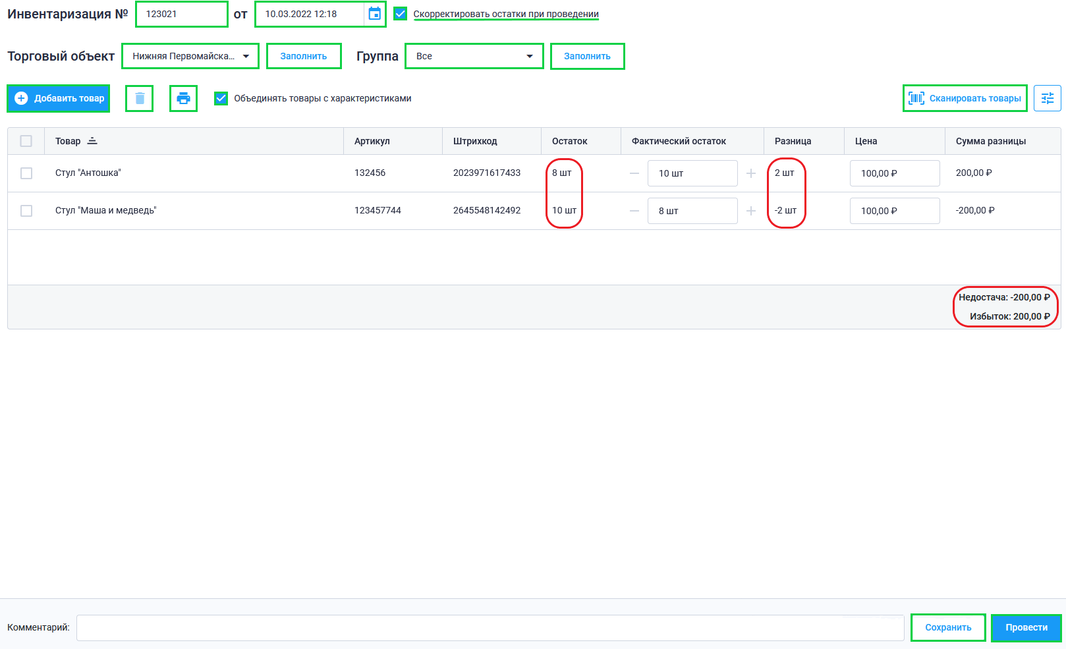The width and height of the screenshot is (1066, 649).
Task: Click sort icon next to Товар header
Action: coord(92,141)
